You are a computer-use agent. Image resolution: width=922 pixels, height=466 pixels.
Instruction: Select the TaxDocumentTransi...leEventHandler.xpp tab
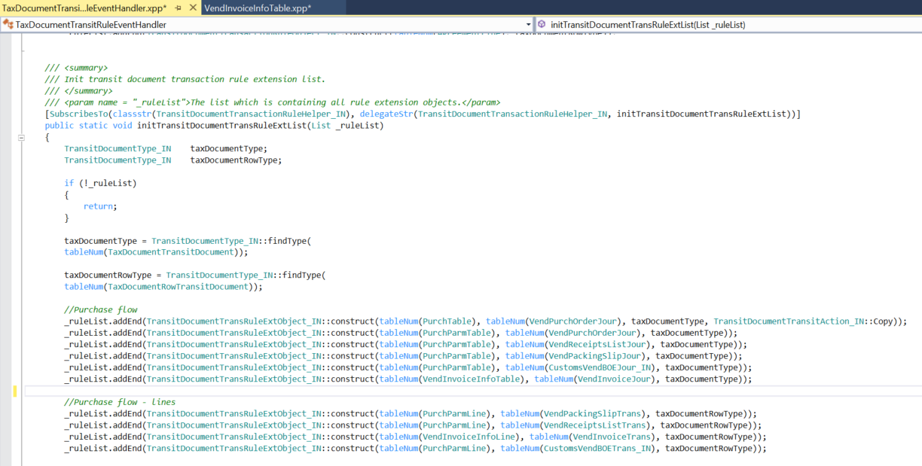84,8
